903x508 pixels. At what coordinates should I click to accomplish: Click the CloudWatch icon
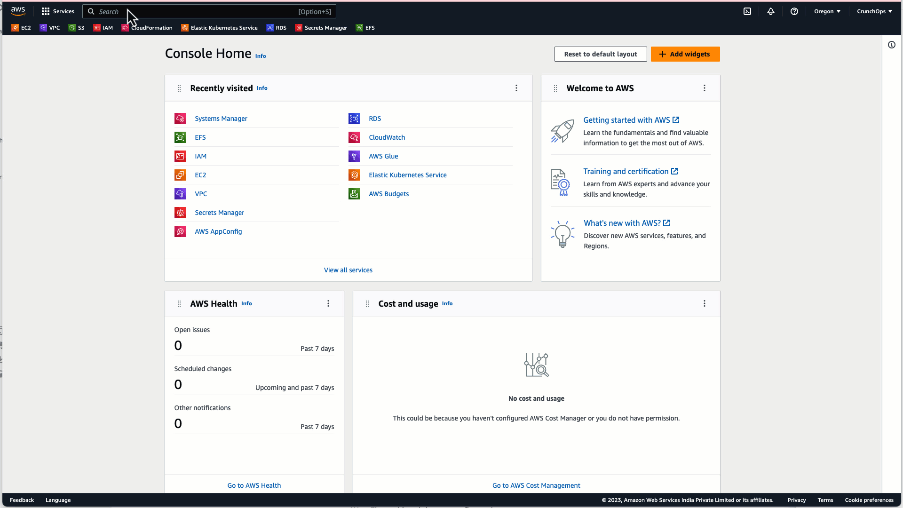click(354, 137)
